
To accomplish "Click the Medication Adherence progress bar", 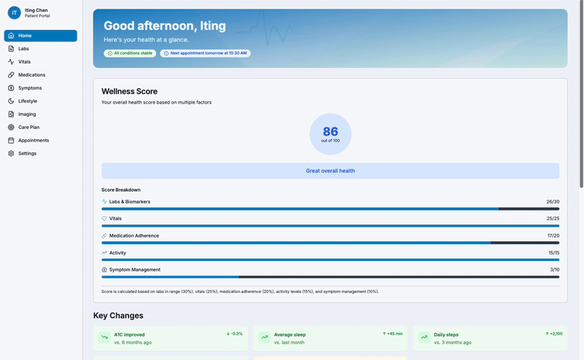I will [331, 243].
